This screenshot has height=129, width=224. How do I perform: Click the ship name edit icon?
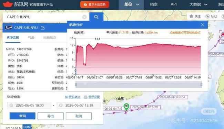pos(43,28)
